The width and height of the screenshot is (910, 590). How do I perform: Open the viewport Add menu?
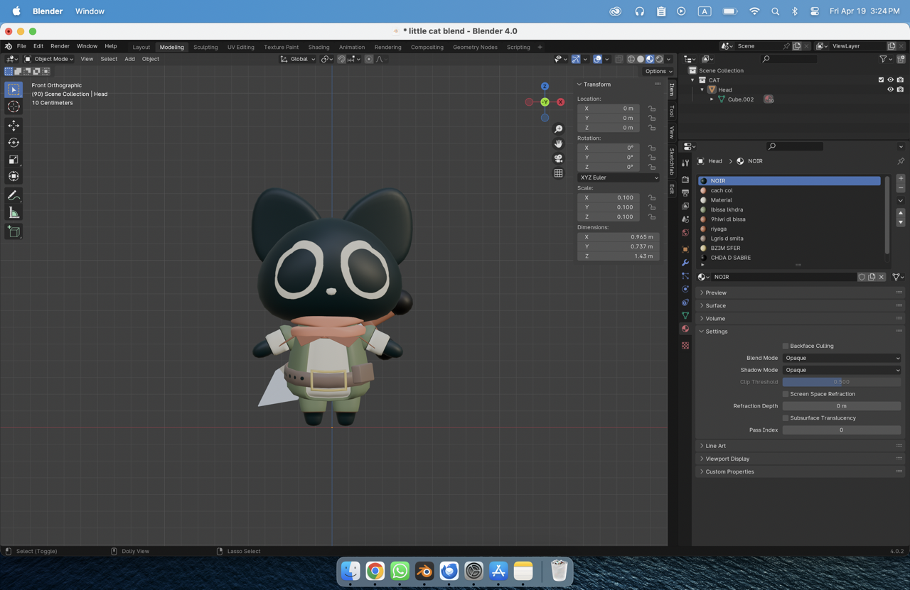coord(129,59)
